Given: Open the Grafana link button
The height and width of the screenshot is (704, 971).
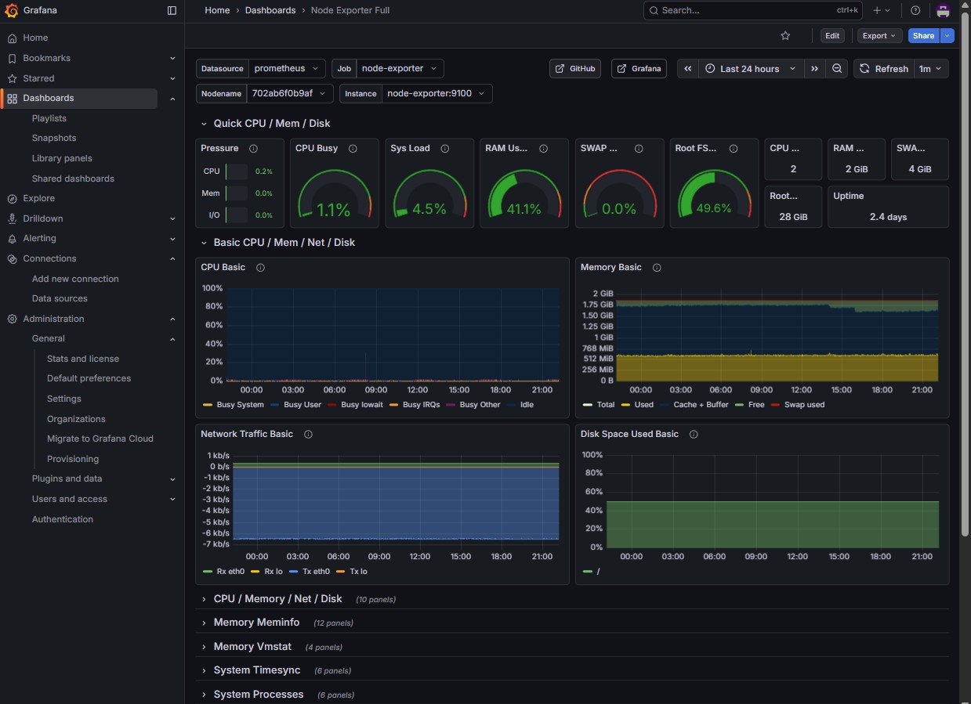Looking at the screenshot, I should [639, 69].
